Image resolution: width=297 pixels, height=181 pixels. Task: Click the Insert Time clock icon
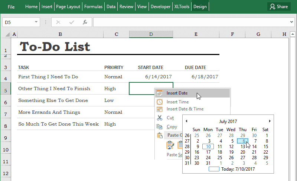point(160,102)
